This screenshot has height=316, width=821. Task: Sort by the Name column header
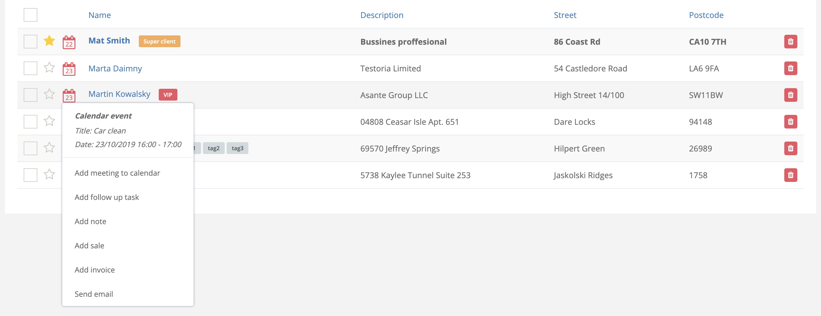tap(100, 15)
